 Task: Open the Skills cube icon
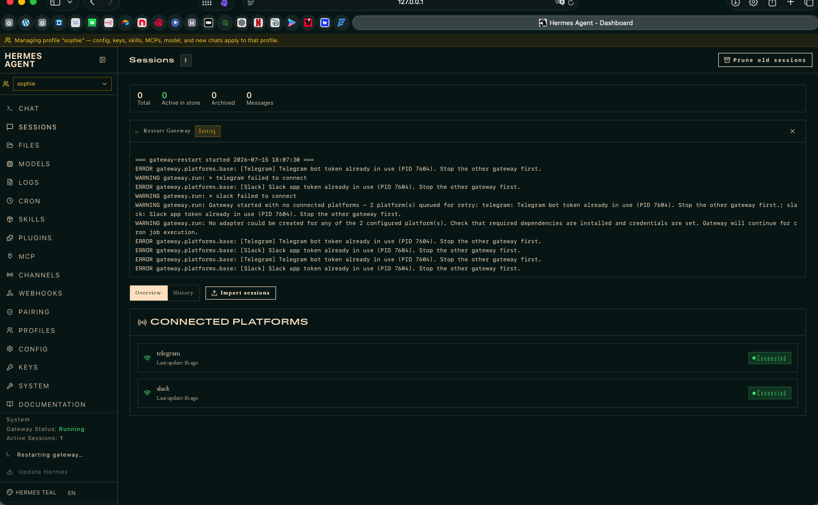(x=10, y=219)
